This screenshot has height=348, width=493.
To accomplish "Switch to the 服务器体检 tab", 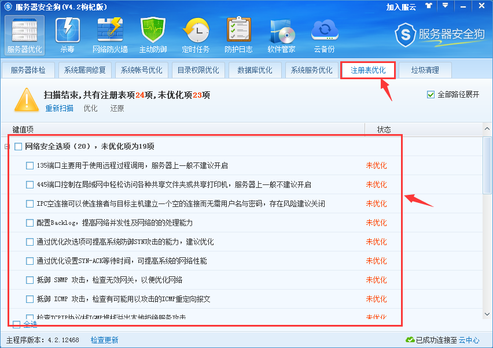I will pos(28,70).
